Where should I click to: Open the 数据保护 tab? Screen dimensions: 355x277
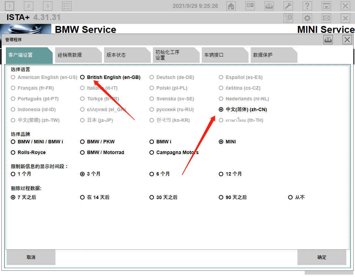tap(274, 55)
